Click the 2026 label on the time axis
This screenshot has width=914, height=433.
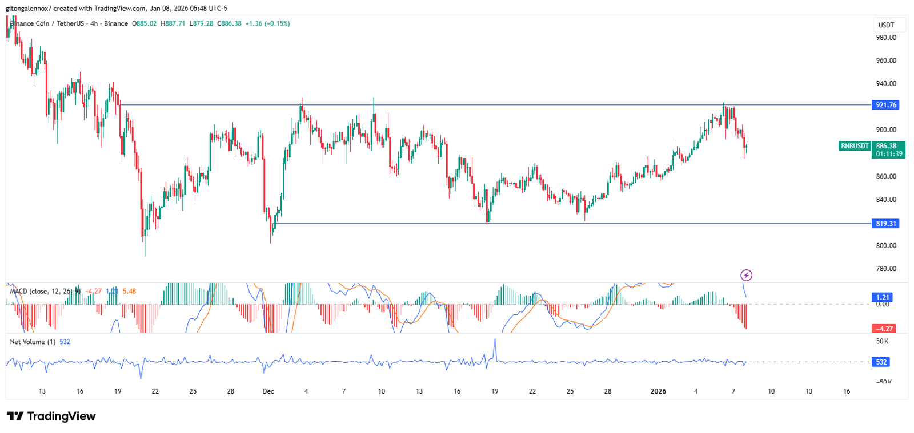658,391
